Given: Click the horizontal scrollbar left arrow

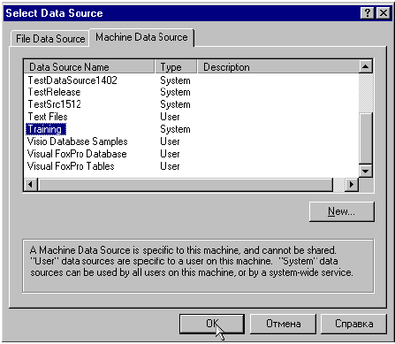Looking at the screenshot, I should (30, 185).
